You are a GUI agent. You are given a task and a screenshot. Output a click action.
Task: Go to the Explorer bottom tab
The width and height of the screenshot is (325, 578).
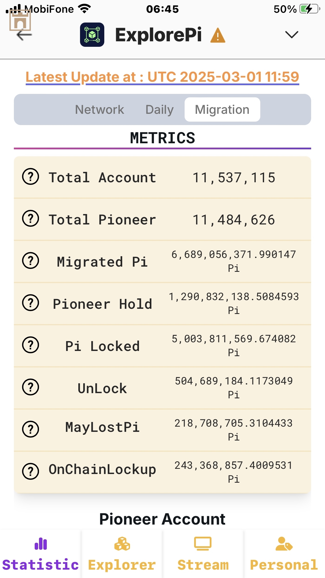point(122,554)
